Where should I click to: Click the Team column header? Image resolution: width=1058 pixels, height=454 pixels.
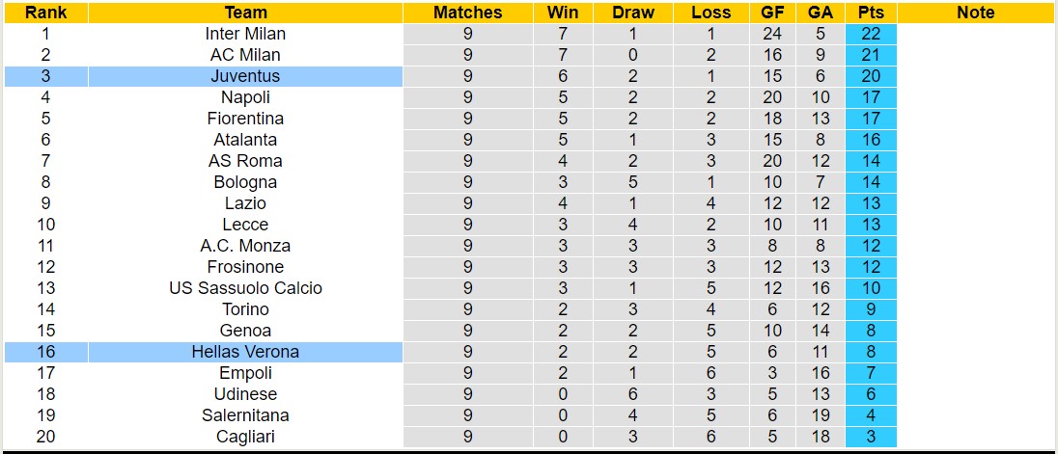245,13
